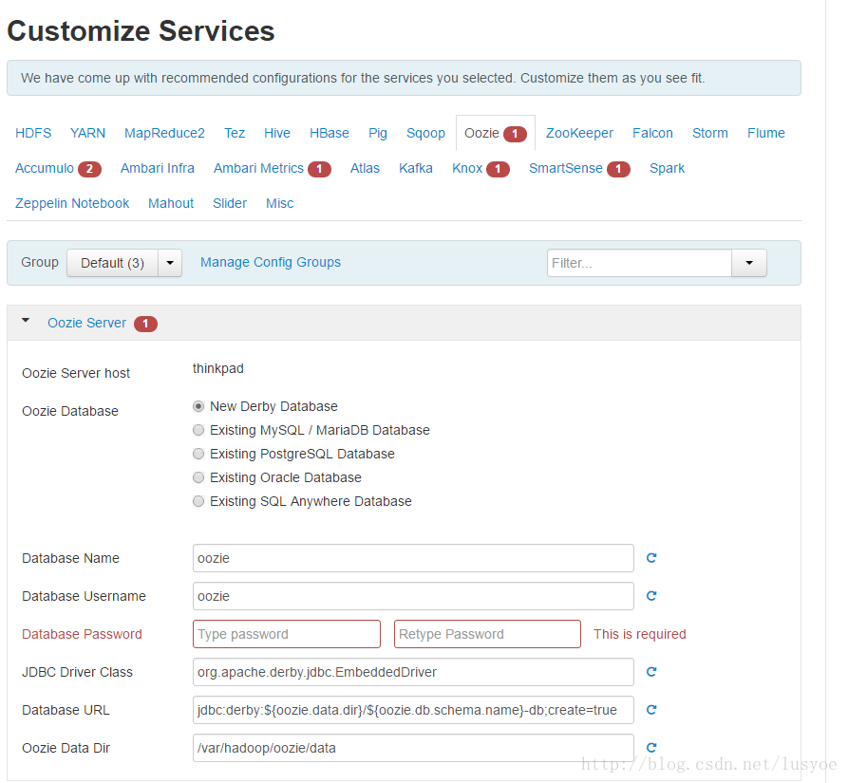Viewport: 848px width, 783px height.
Task: Switch to the Flume tab
Action: point(765,133)
